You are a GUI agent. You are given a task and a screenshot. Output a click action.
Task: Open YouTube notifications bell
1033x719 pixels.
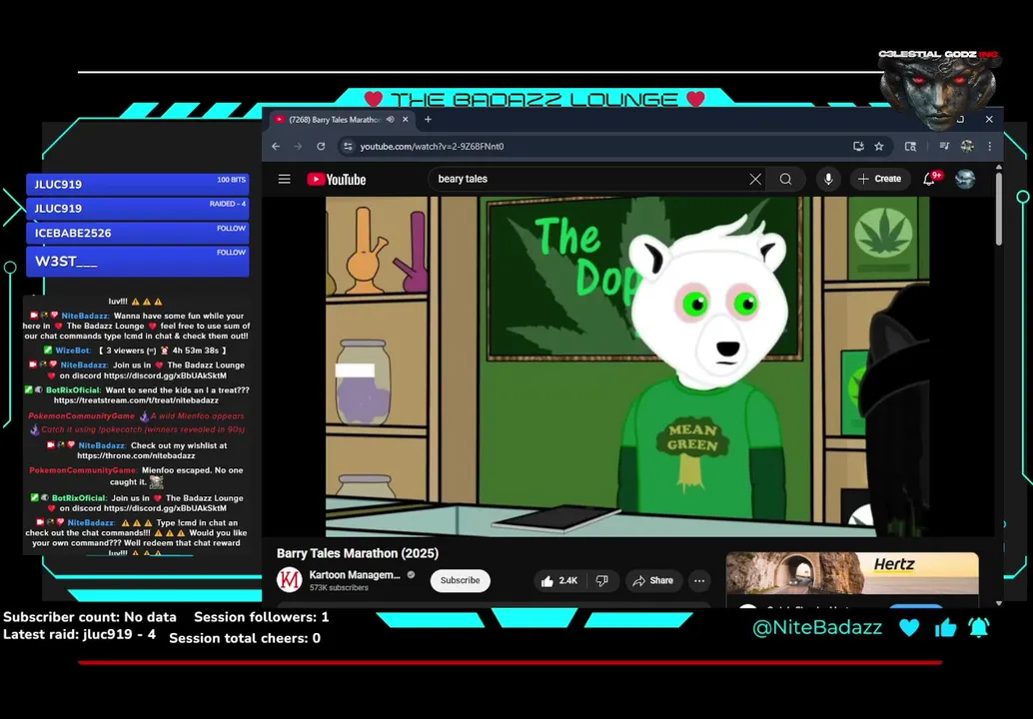[929, 179]
